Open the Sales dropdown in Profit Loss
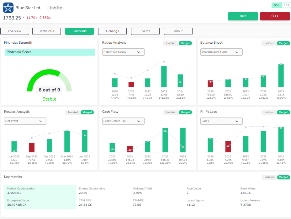Image resolution: width=291 pixels, height=219 pixels. click(221, 121)
